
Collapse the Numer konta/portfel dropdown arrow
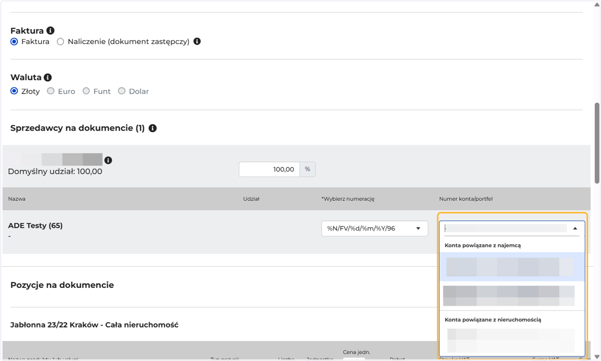(x=575, y=228)
